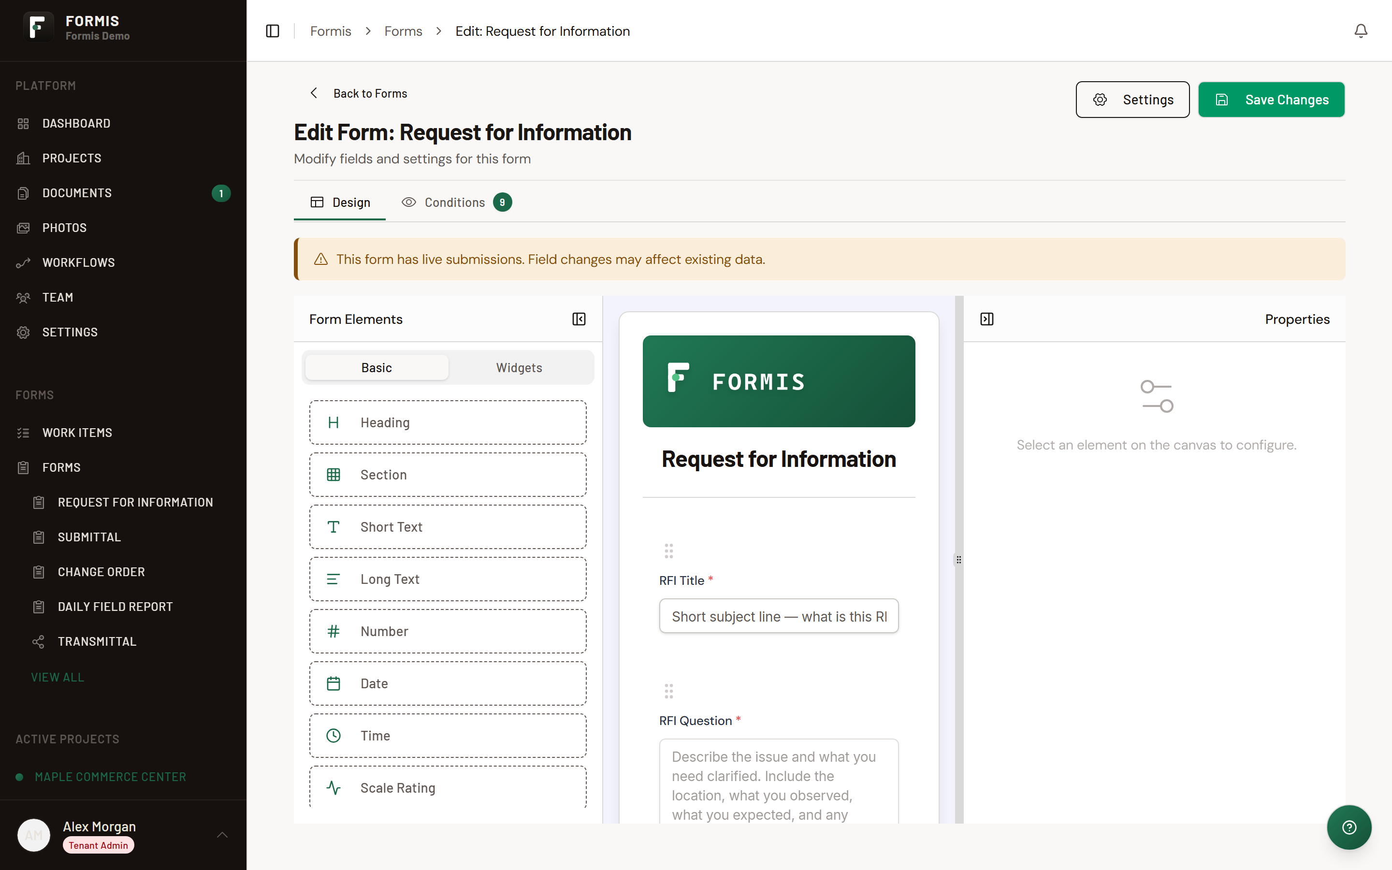The image size is (1392, 870).
Task: Click the Scale Rating pulse icon
Action: (333, 788)
